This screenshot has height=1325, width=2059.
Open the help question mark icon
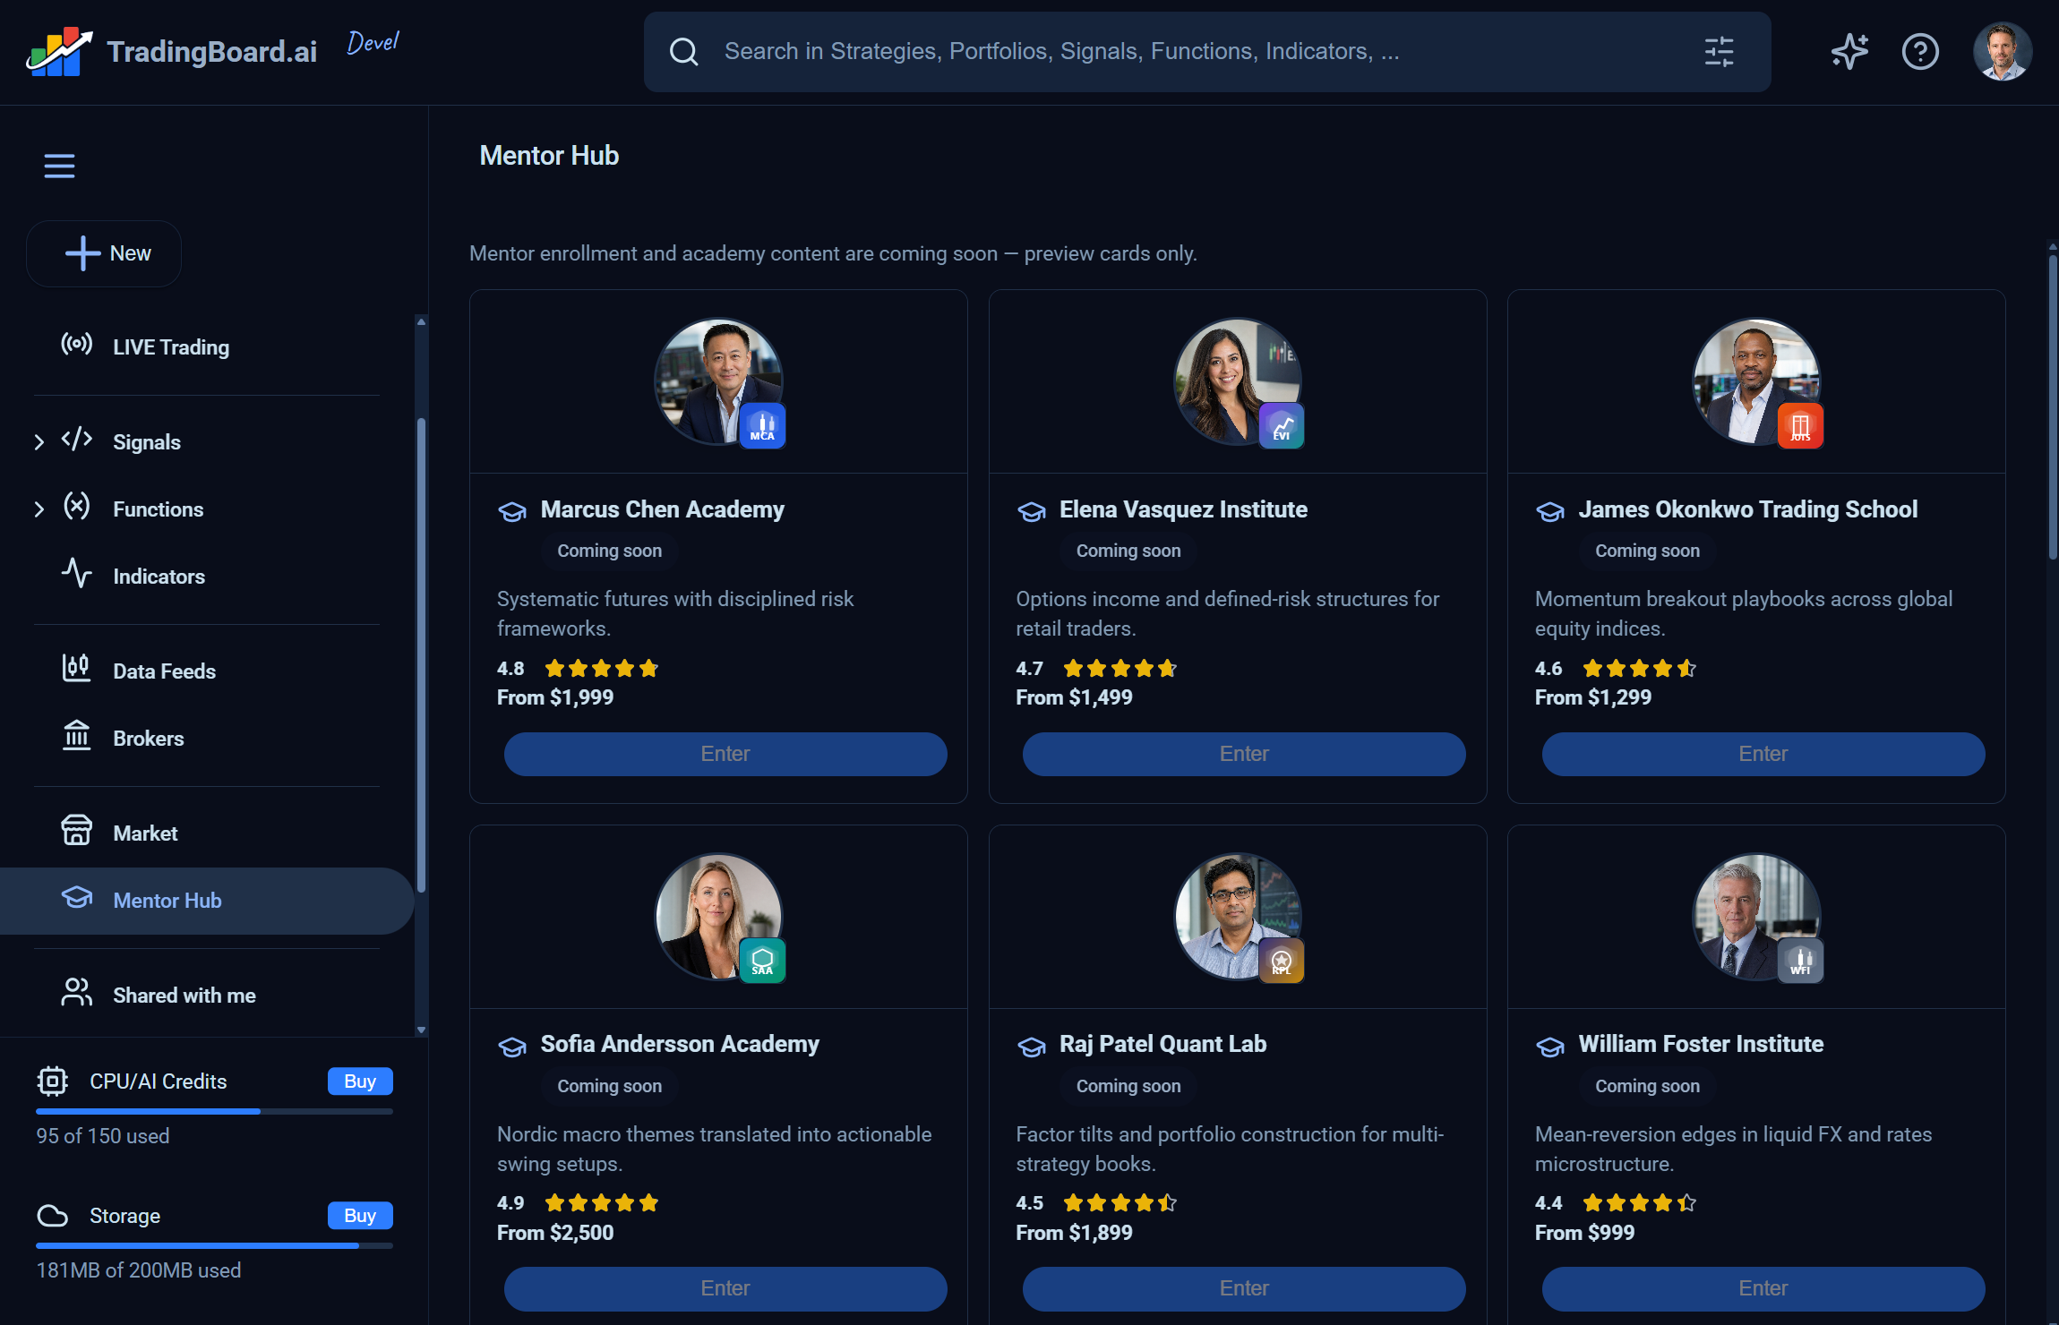(1920, 52)
